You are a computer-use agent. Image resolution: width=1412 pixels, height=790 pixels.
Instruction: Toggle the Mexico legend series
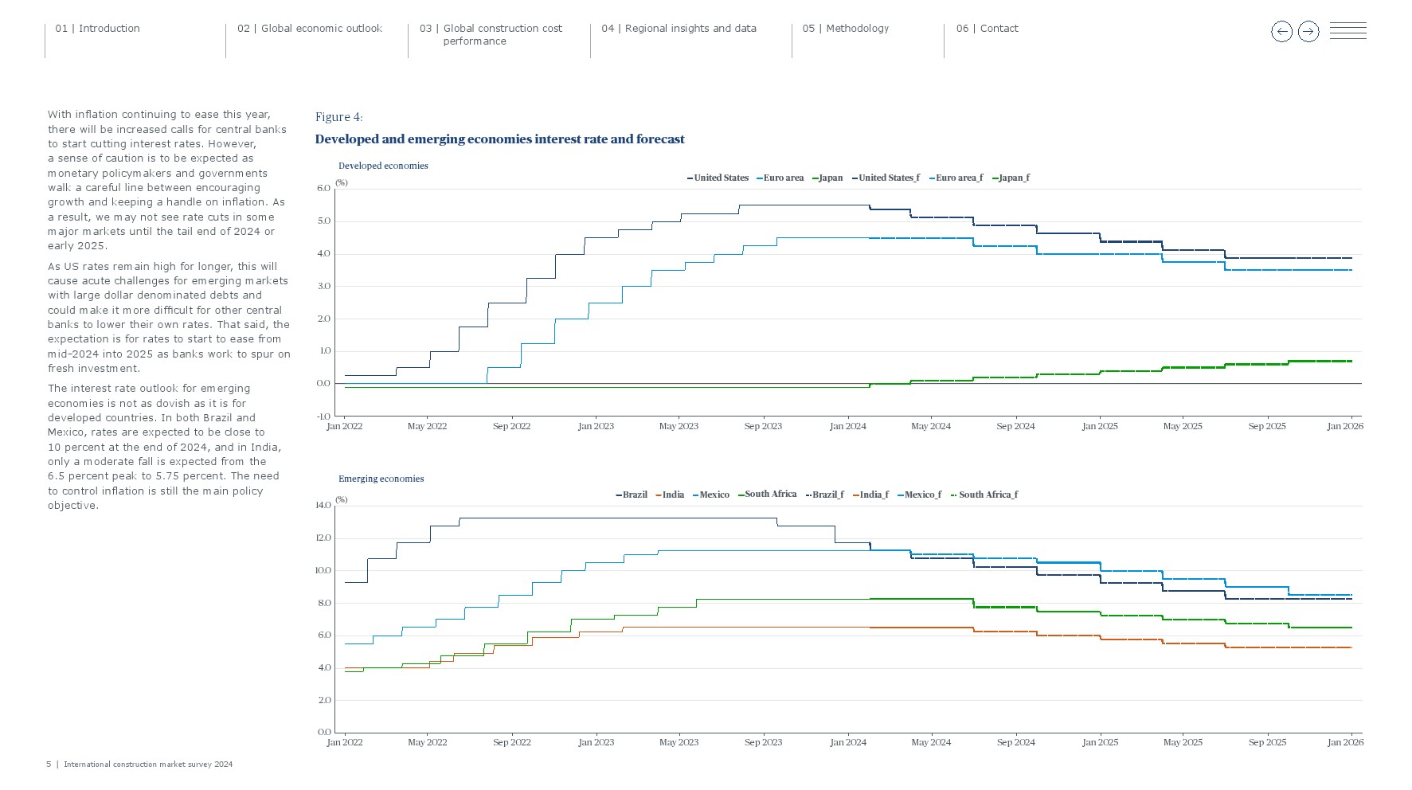click(x=714, y=495)
